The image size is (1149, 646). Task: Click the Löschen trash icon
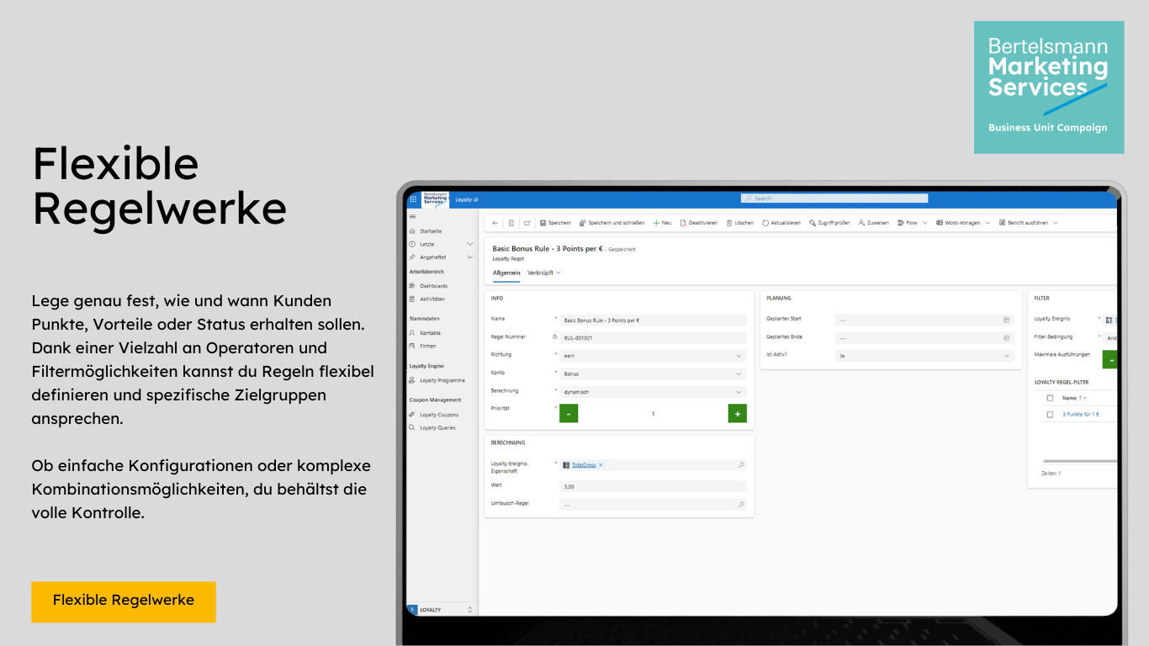(729, 223)
